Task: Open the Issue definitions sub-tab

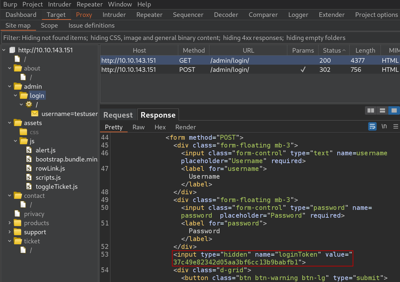Action: tap(92, 25)
